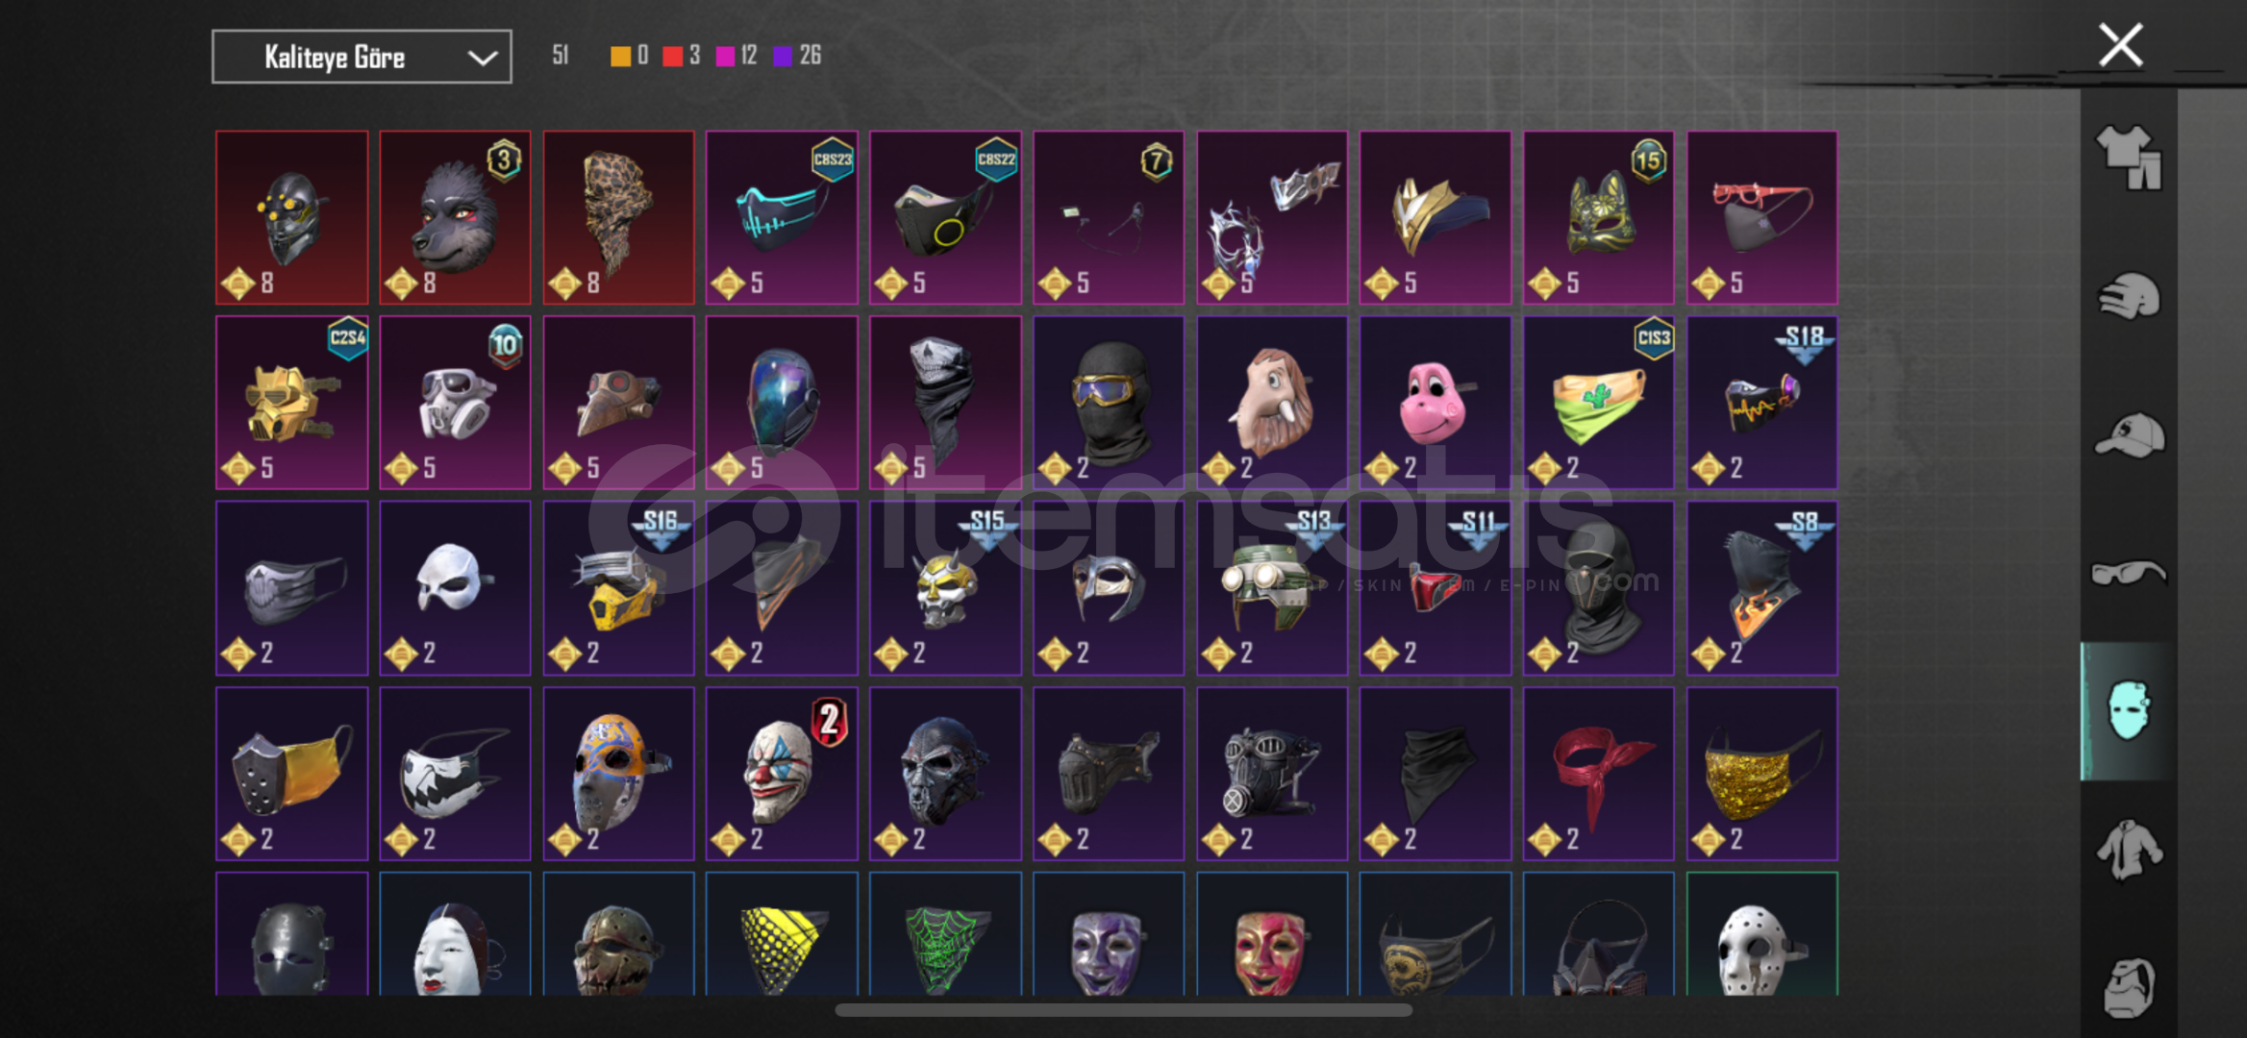2247x1038 pixels.
Task: Click the purple quality filter square
Action: tap(783, 56)
